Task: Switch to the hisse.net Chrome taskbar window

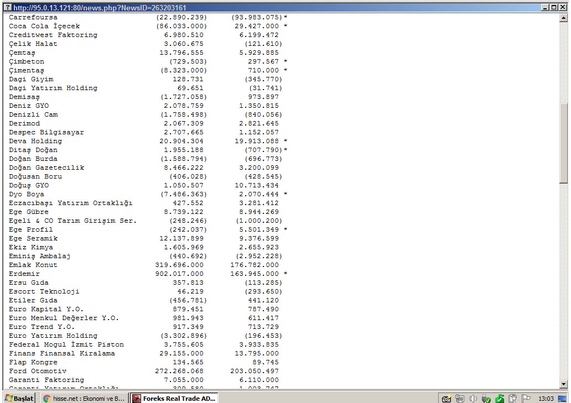Action: (x=84, y=398)
